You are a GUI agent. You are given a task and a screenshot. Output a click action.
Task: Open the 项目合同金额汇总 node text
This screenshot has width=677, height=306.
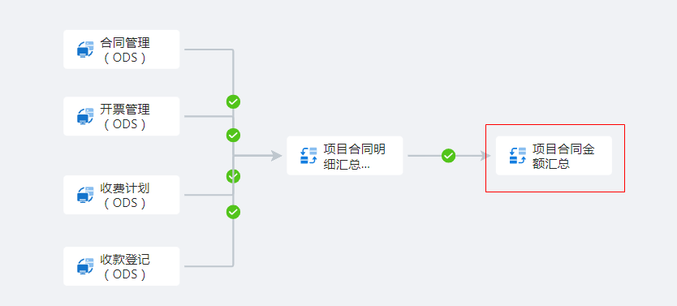[x=563, y=156]
